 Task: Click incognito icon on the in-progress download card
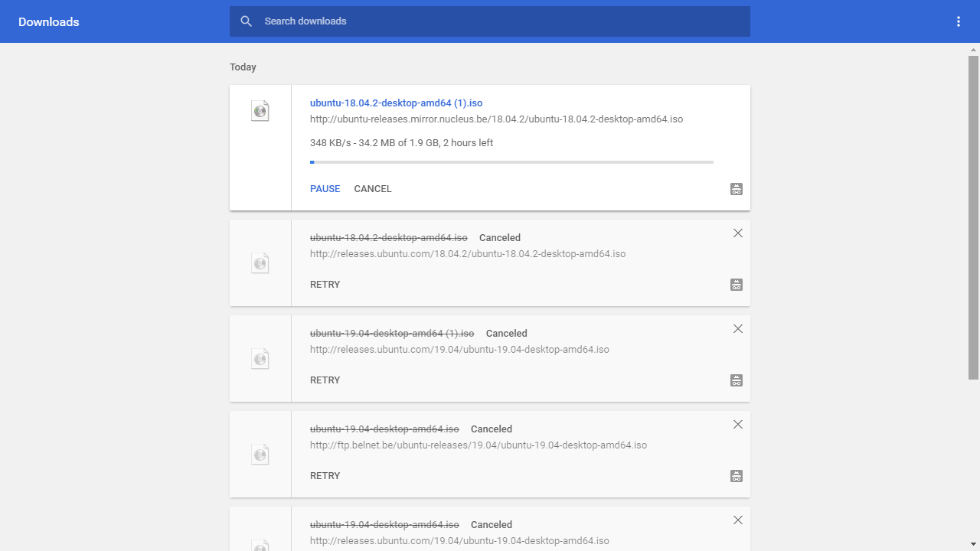737,189
